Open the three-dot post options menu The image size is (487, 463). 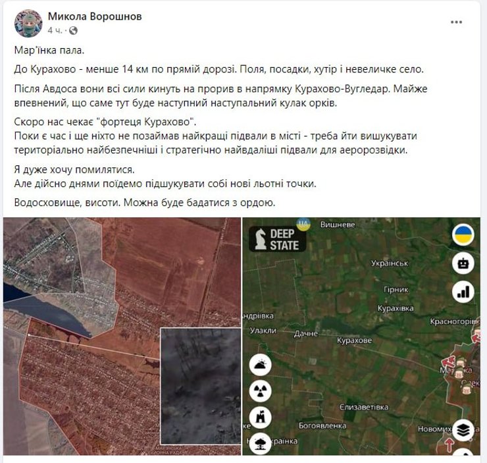click(456, 22)
